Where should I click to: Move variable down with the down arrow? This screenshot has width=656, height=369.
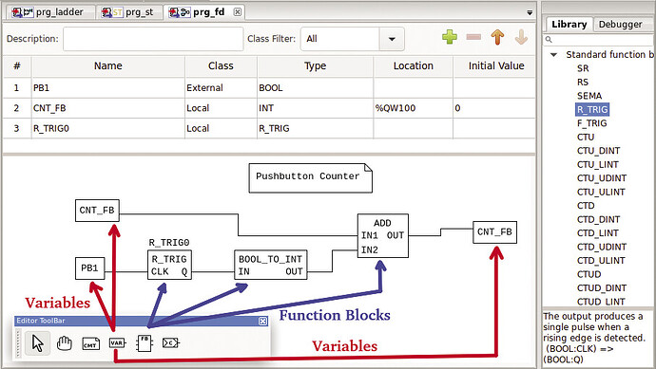tap(521, 37)
